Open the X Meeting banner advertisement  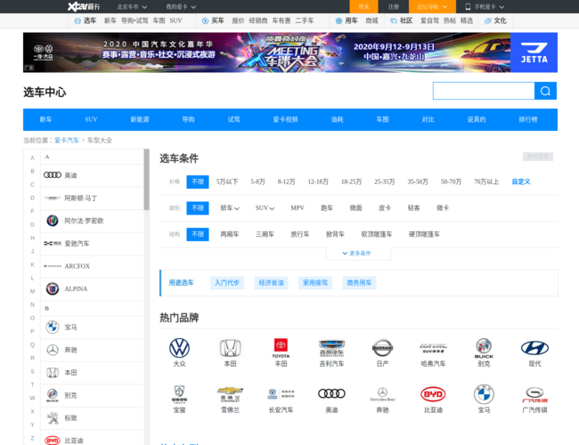tap(290, 53)
